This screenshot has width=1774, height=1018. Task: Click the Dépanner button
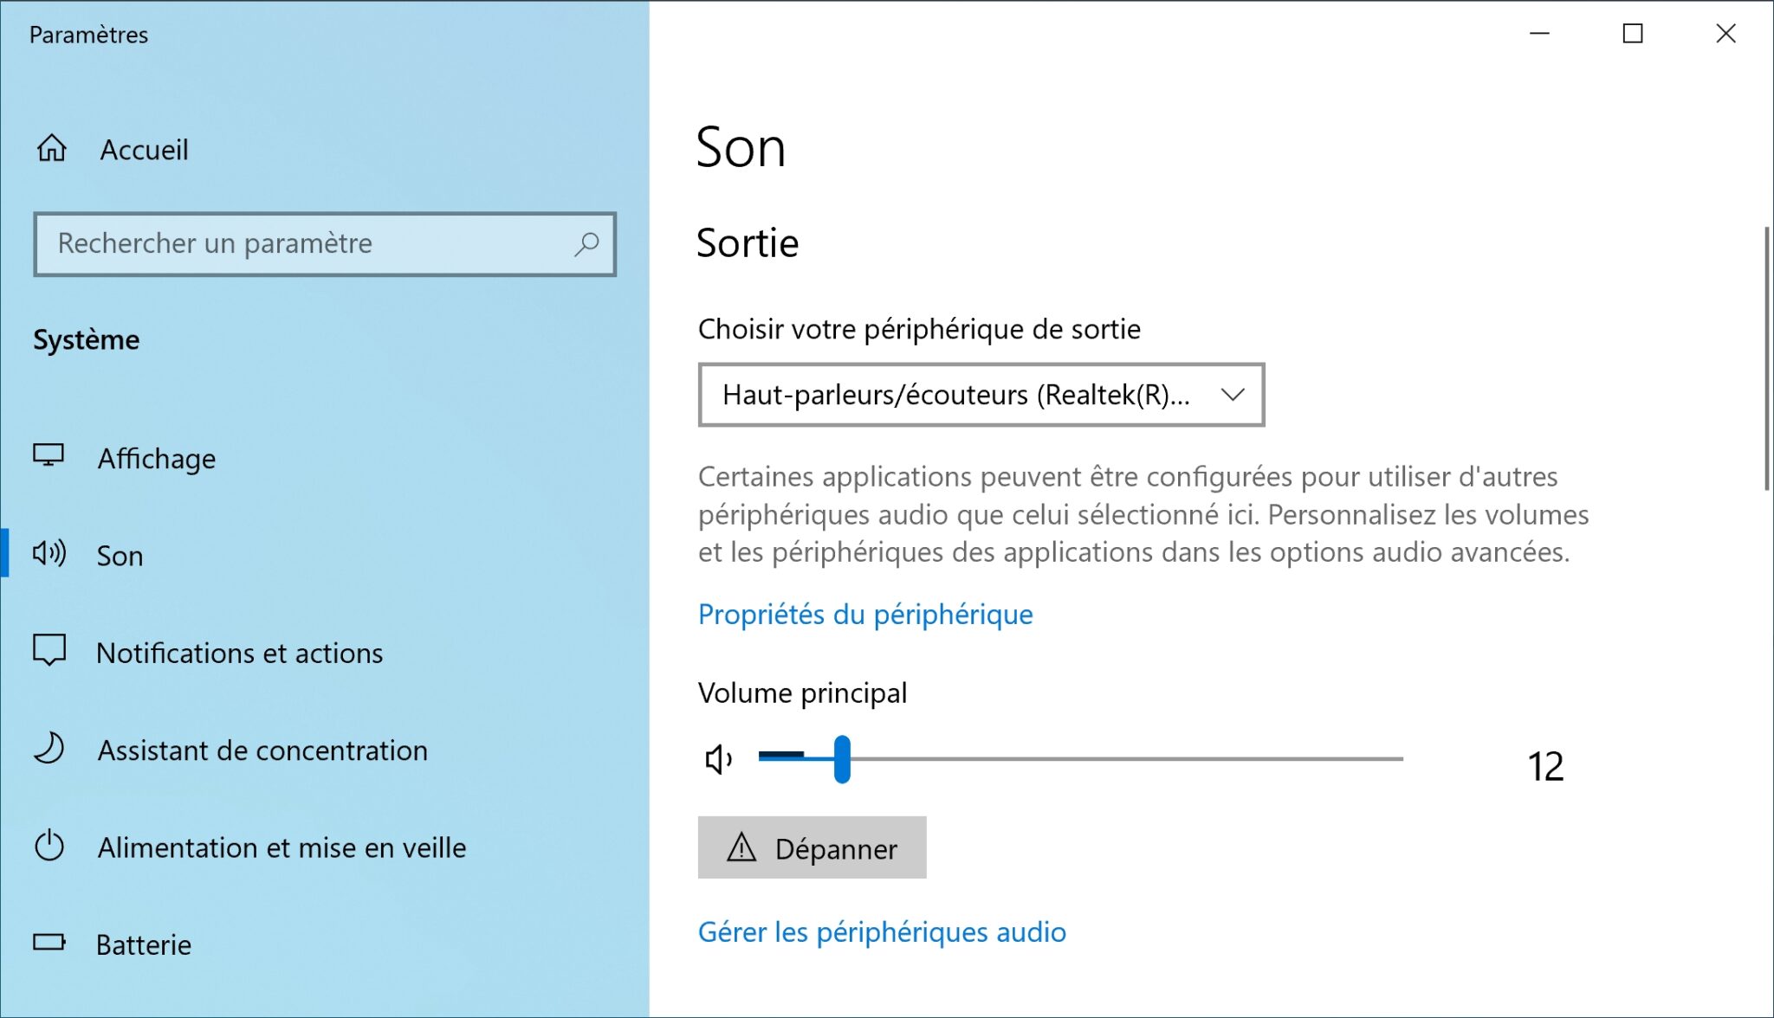point(813,848)
